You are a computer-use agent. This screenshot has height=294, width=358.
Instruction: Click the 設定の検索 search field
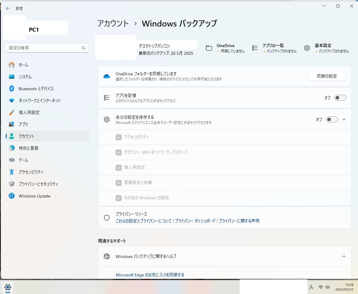click(x=47, y=48)
